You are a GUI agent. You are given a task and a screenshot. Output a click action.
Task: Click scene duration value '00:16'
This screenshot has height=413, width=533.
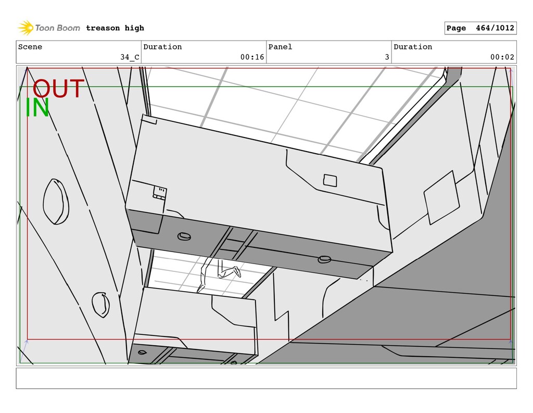click(x=252, y=57)
